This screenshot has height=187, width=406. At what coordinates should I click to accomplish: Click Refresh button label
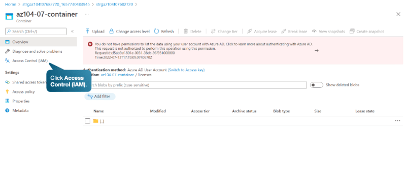click(167, 32)
